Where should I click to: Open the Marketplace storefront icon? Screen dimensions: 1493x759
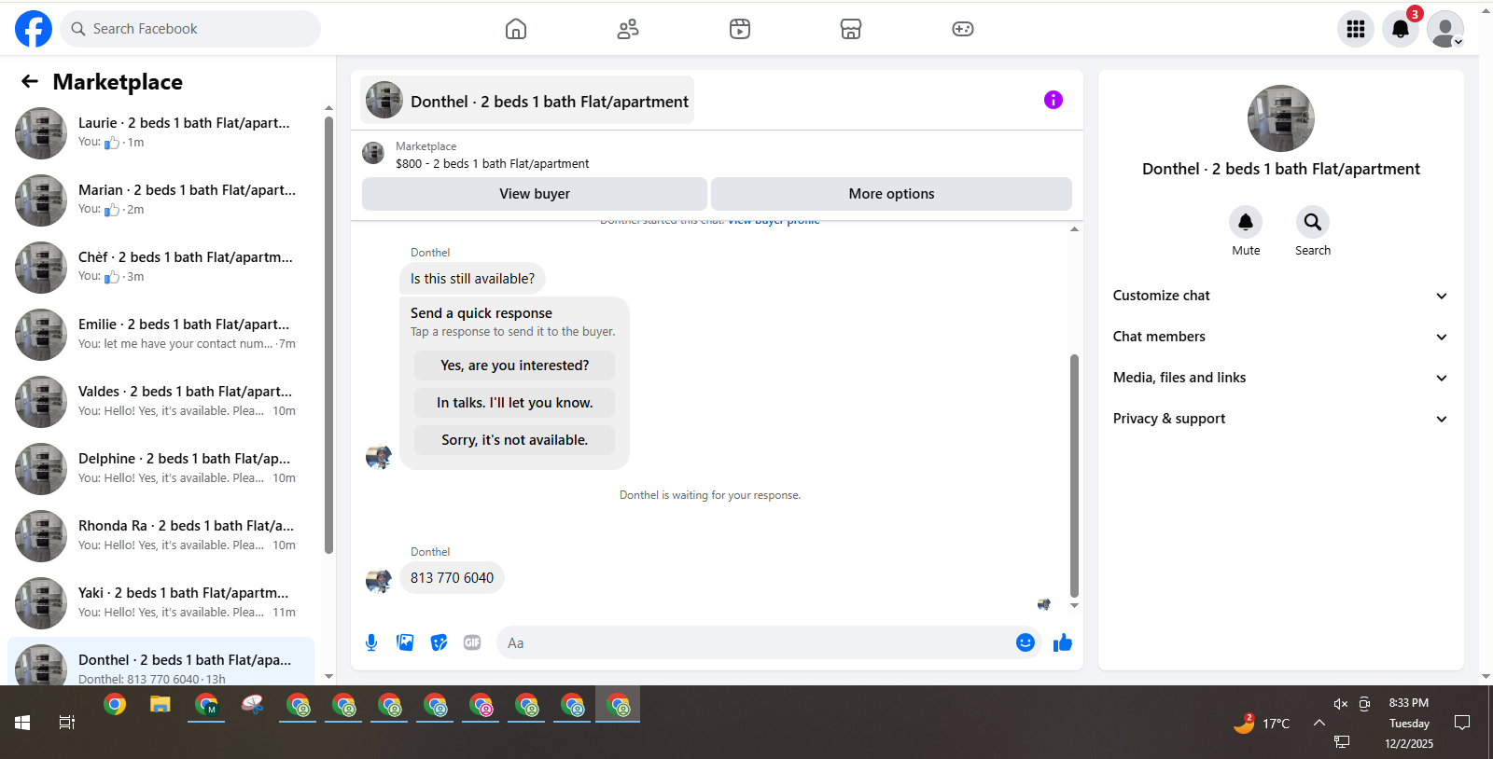[851, 29]
